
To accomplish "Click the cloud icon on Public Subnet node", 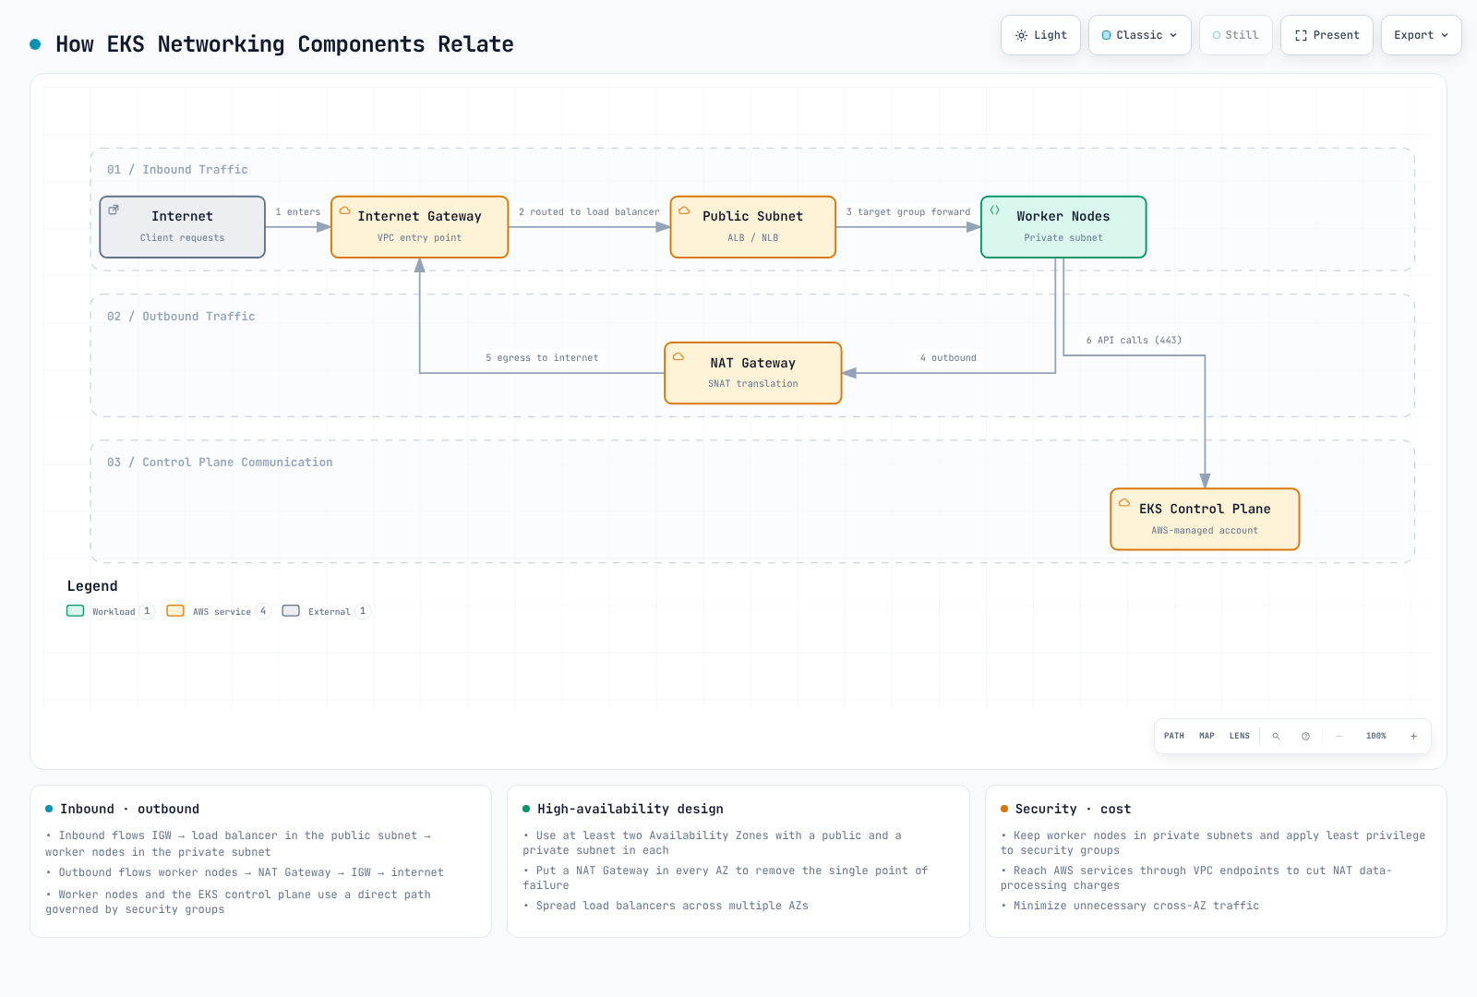I will coord(684,210).
